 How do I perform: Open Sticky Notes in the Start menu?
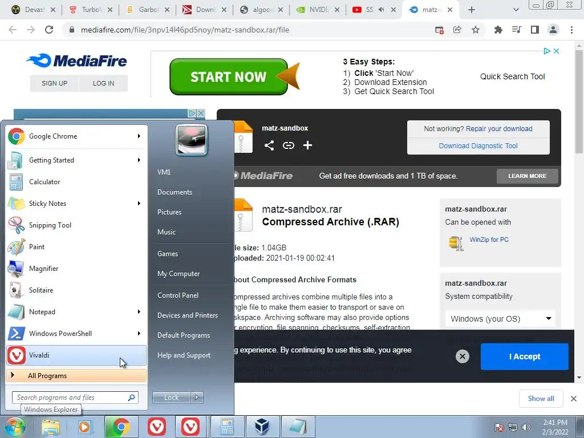click(x=76, y=204)
